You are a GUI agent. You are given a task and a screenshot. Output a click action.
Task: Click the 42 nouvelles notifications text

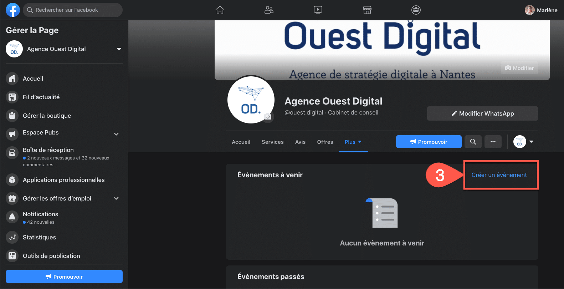41,222
